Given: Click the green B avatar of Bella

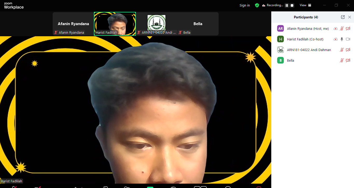Looking at the screenshot, I should 280,60.
